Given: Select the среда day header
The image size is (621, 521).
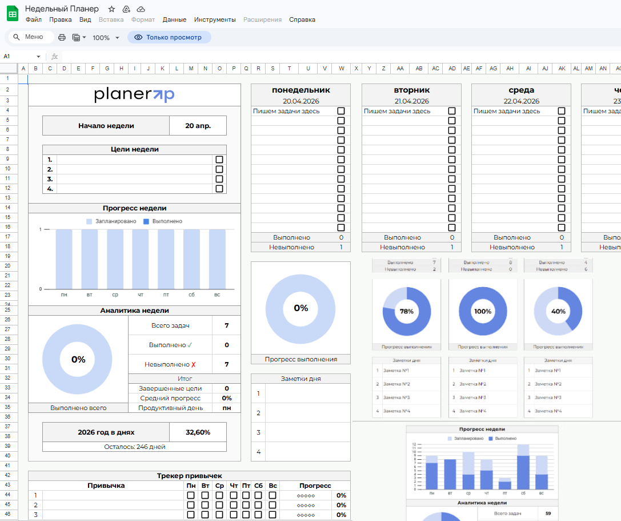Looking at the screenshot, I should click(x=522, y=90).
